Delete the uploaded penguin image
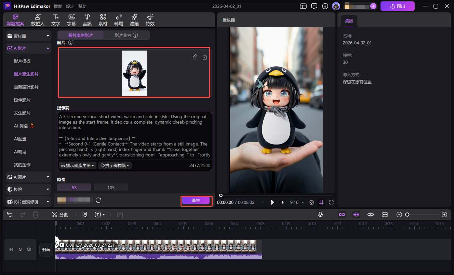Screen dimensions: 454x275 pos(204,57)
